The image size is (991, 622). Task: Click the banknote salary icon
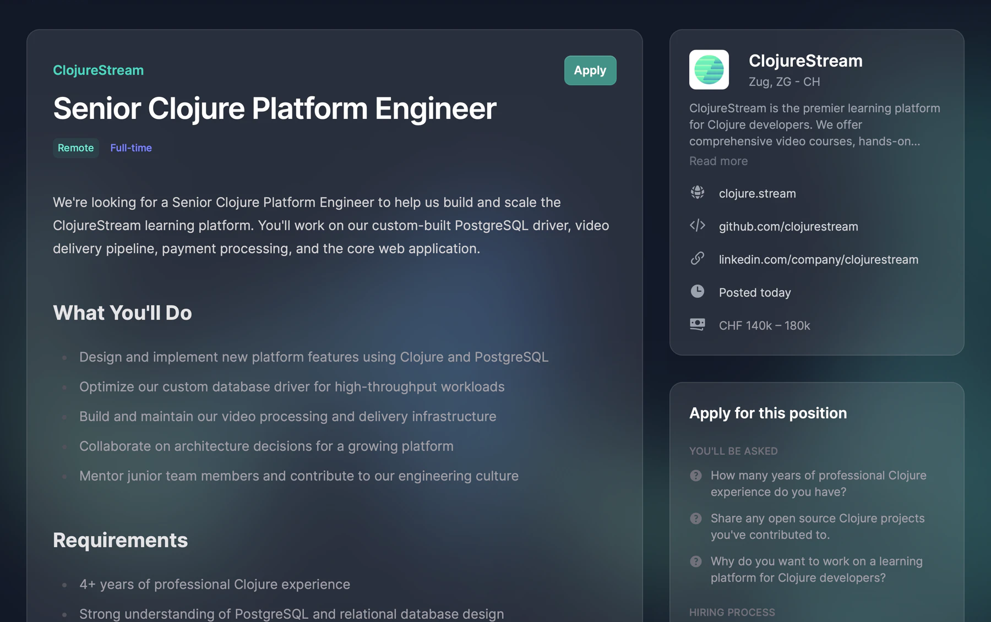[x=698, y=324]
